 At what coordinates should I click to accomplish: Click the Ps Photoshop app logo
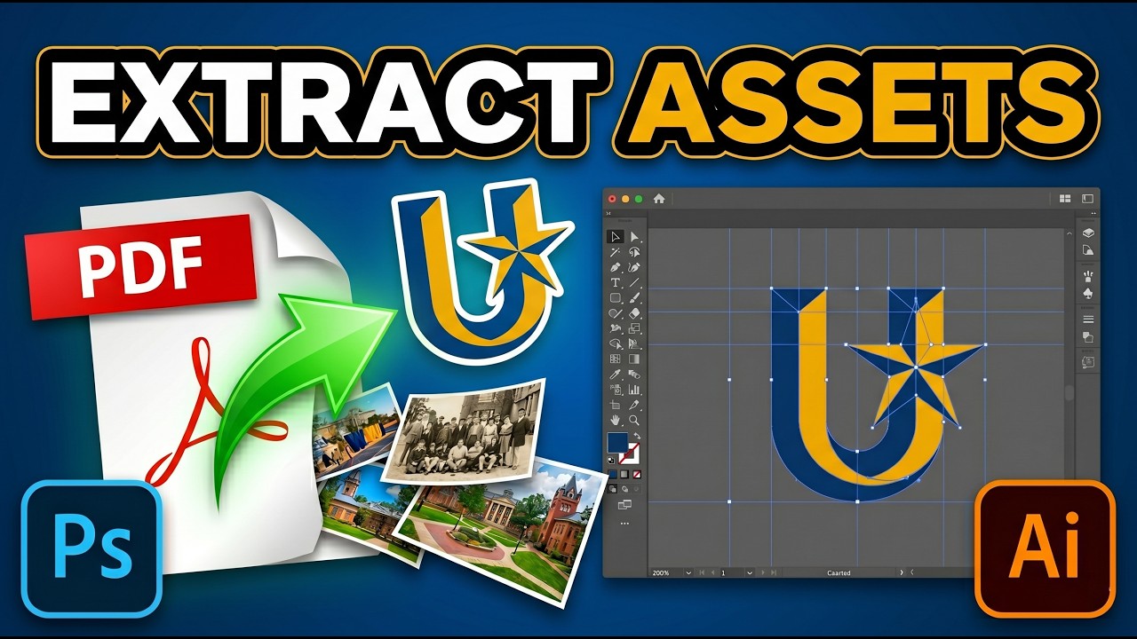click(x=92, y=548)
